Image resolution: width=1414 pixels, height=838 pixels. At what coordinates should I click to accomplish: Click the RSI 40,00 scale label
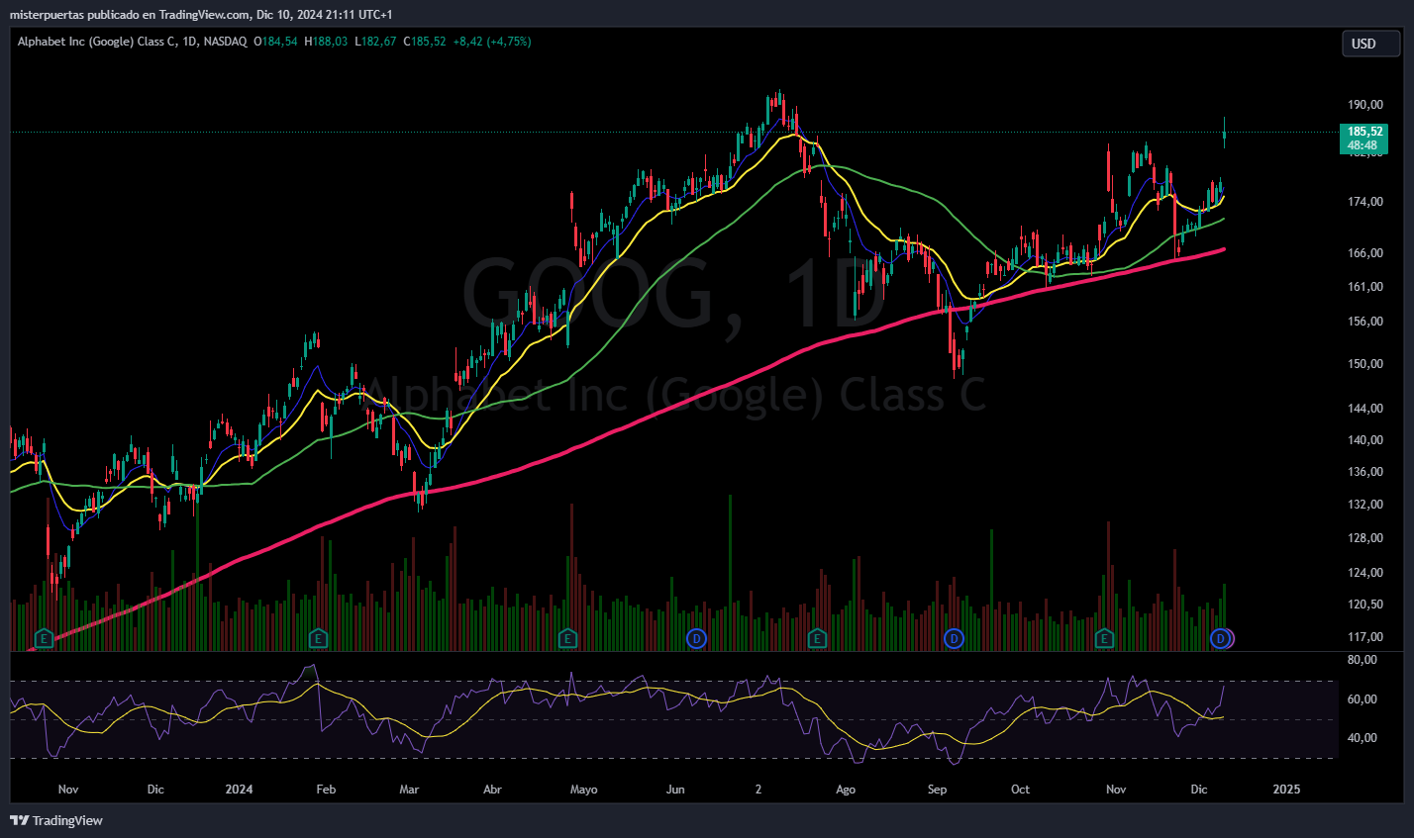[x=1363, y=738]
